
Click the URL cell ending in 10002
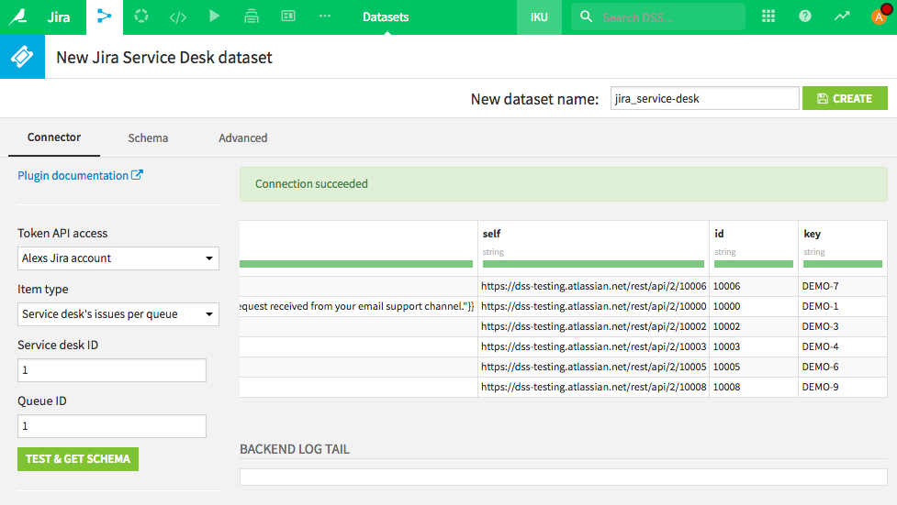[x=593, y=326]
